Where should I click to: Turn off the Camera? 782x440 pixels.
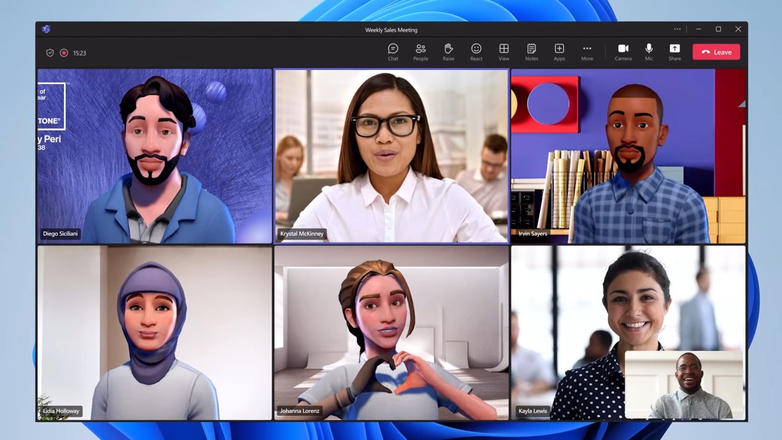623,52
